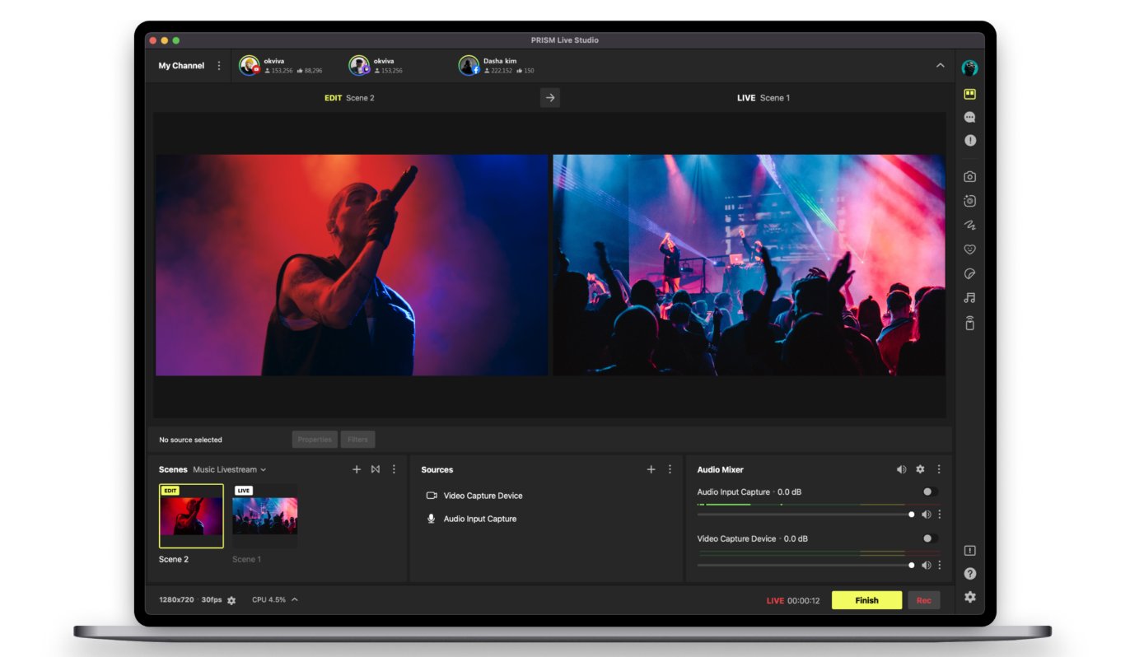
Task: Mute the Audio Input Capture speaker icon
Action: coord(925,514)
